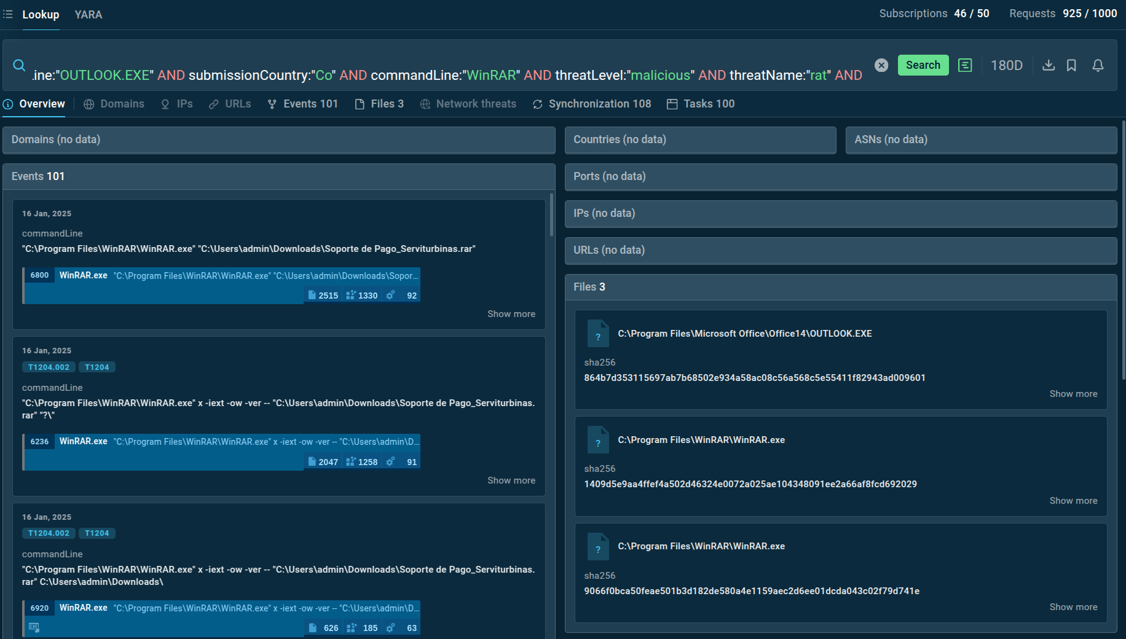Click the download results icon
The image size is (1126, 639).
click(1049, 65)
